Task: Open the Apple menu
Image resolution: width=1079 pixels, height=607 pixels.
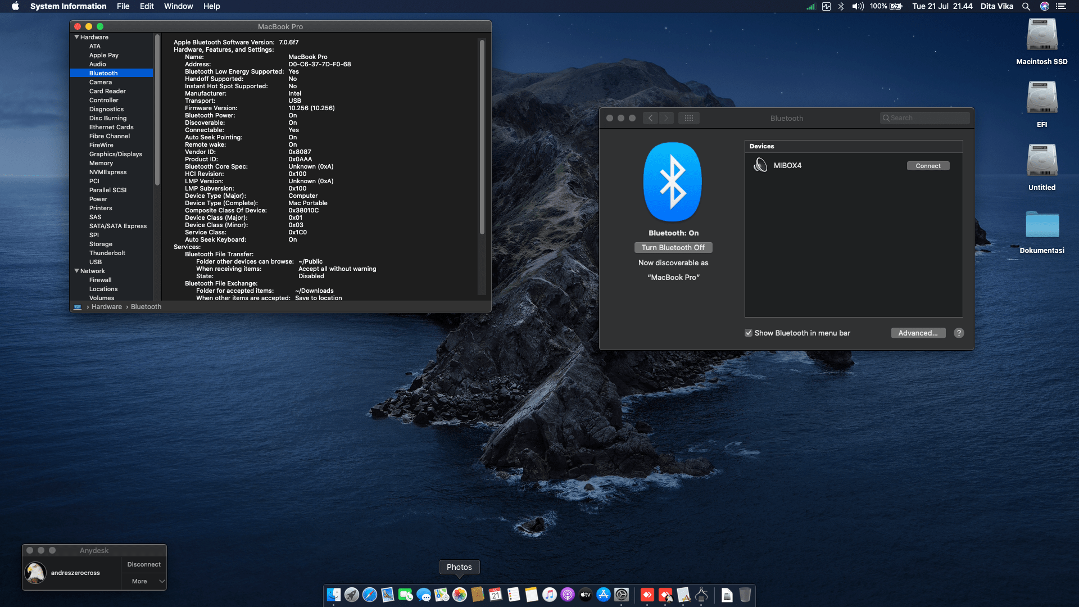Action: (15, 6)
